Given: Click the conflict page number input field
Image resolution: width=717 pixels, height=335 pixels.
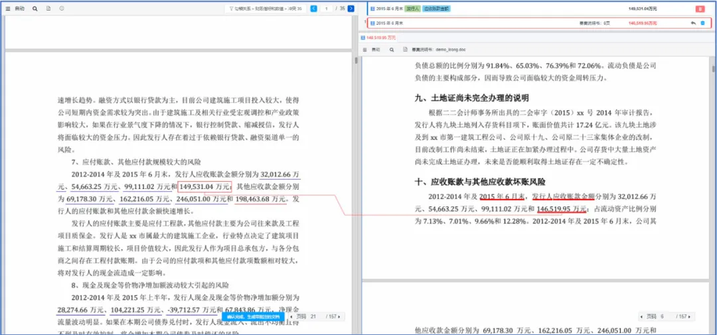Looking at the screenshot, I should pyautogui.click(x=327, y=9).
